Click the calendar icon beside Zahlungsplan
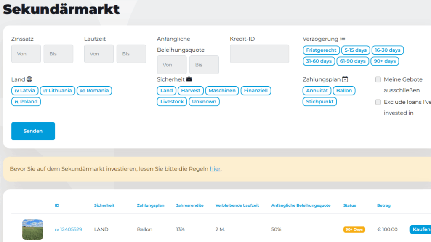Viewport: 431px width, 242px height. pos(345,79)
